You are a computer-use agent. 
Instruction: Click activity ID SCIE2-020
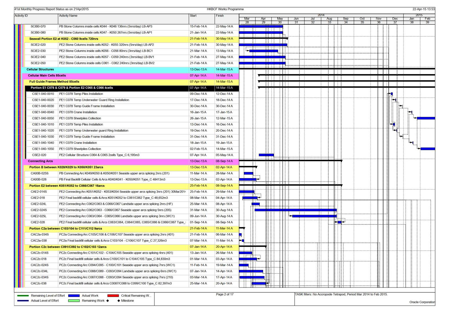coord(38,45)
